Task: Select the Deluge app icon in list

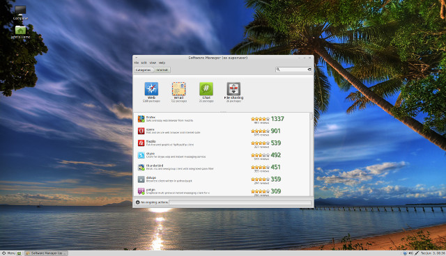Action: pos(141,179)
